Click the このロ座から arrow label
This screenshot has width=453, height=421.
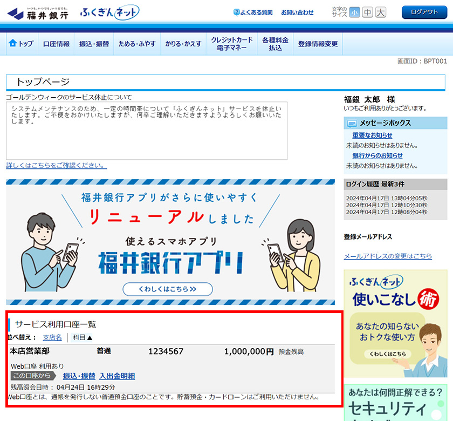pos(33,376)
